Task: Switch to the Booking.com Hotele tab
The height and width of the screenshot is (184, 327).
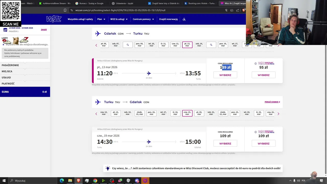Action: point(200,3)
